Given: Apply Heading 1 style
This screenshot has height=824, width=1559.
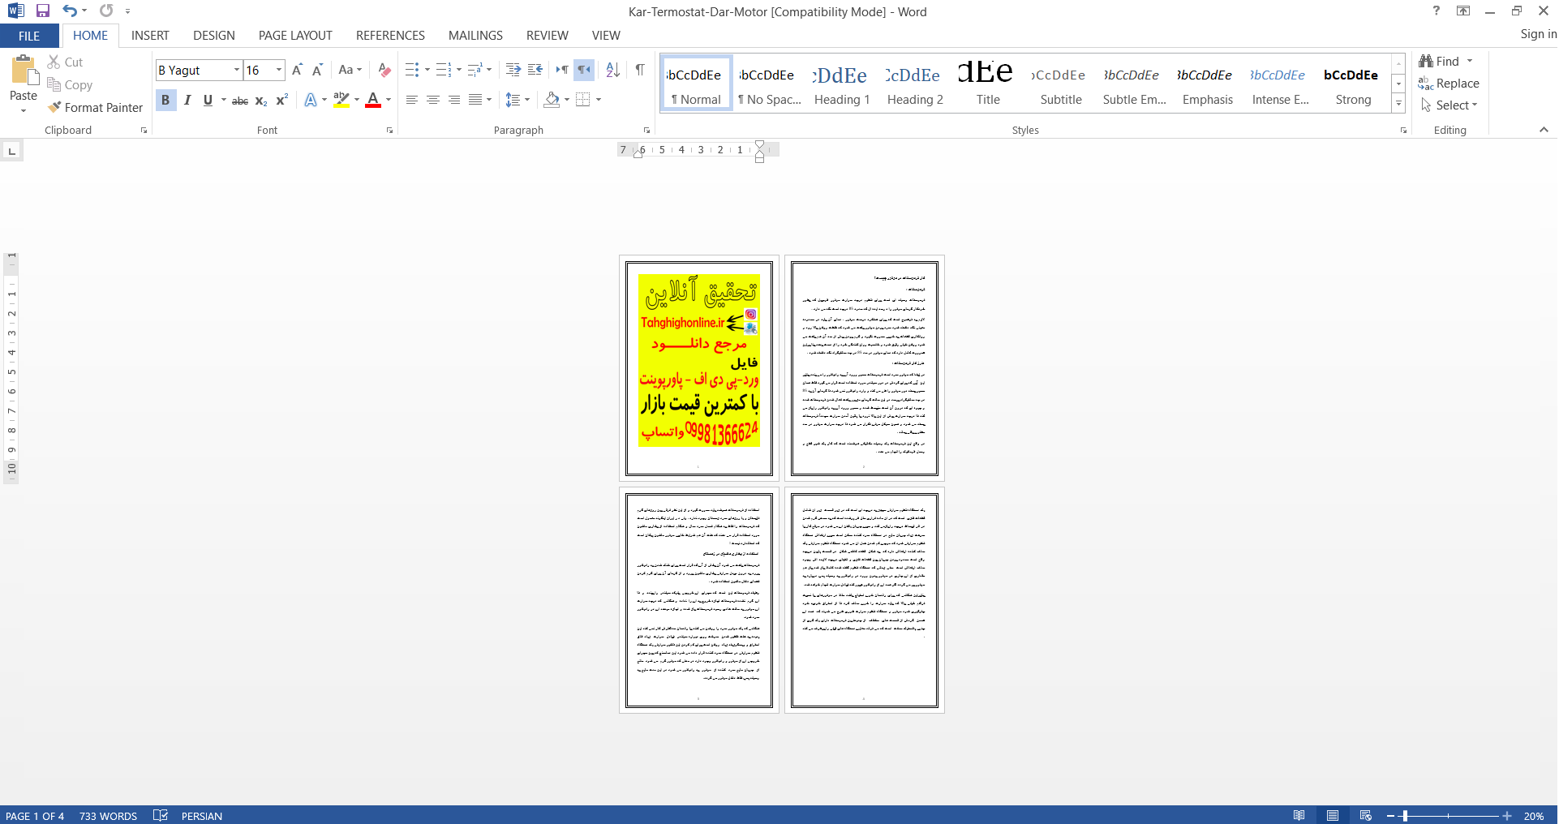Looking at the screenshot, I should (x=842, y=84).
